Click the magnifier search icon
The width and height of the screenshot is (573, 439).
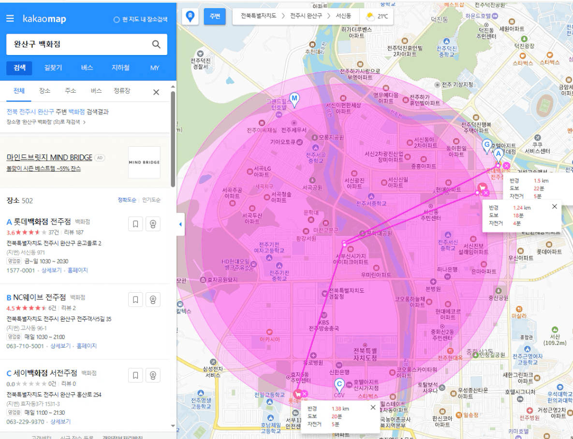point(156,44)
